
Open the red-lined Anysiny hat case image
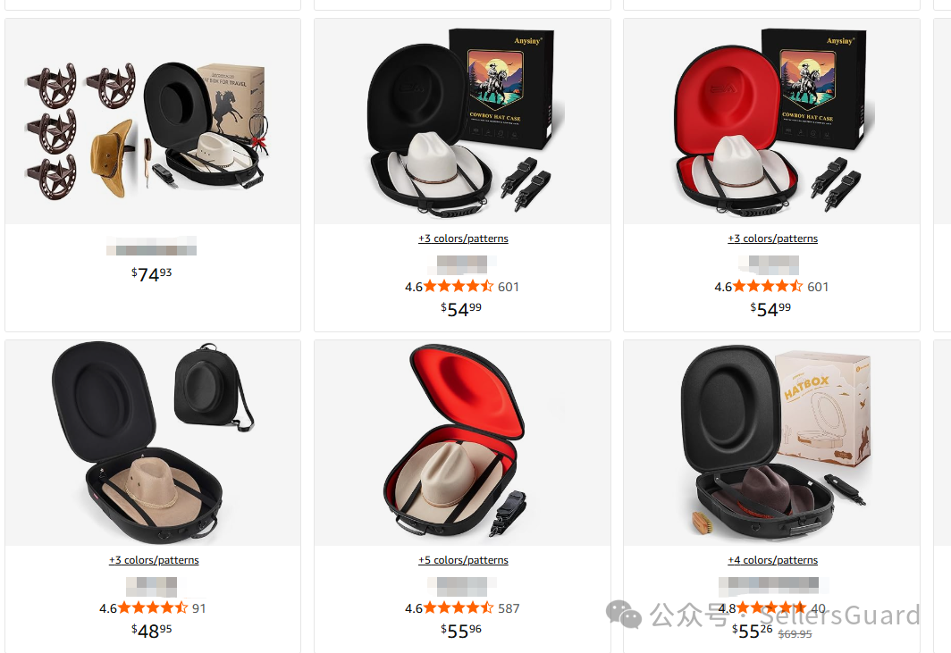click(x=771, y=121)
